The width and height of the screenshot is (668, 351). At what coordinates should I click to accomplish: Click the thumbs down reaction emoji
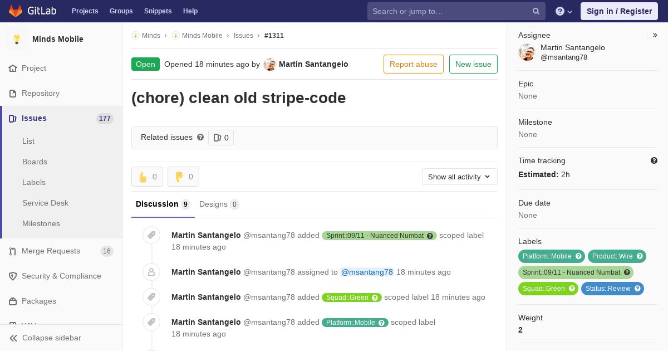pyautogui.click(x=179, y=177)
